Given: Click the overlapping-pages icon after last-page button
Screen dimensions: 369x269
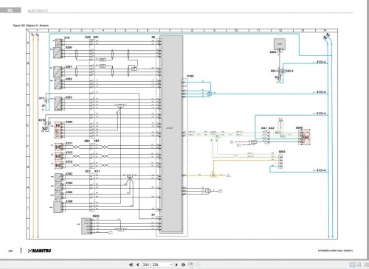Looking at the screenshot, I should [x=190, y=265].
